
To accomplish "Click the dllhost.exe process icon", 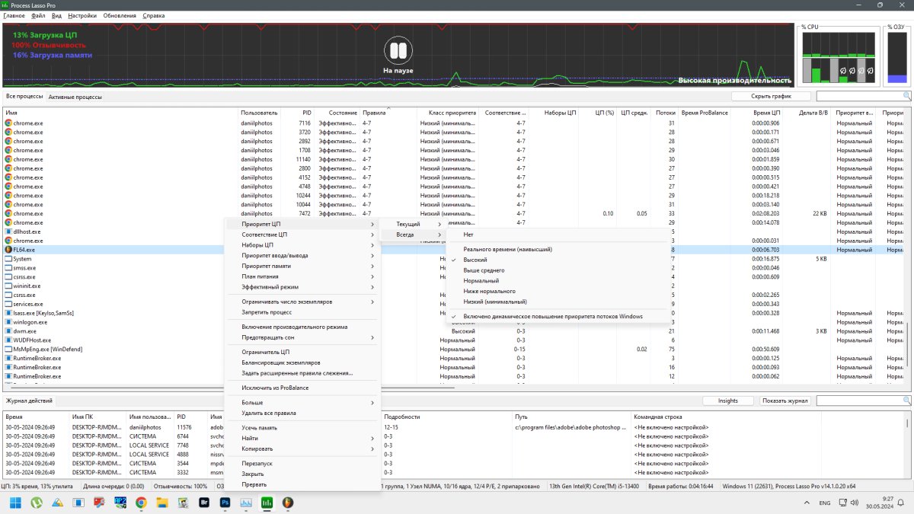I will click(8, 231).
